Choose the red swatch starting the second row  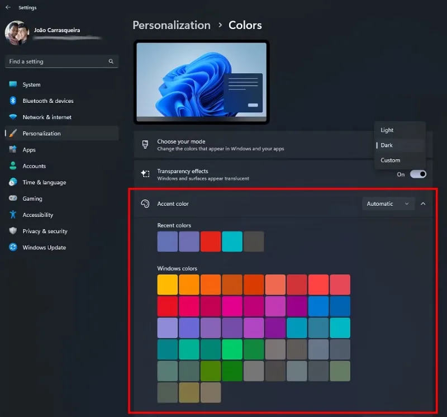pos(167,306)
